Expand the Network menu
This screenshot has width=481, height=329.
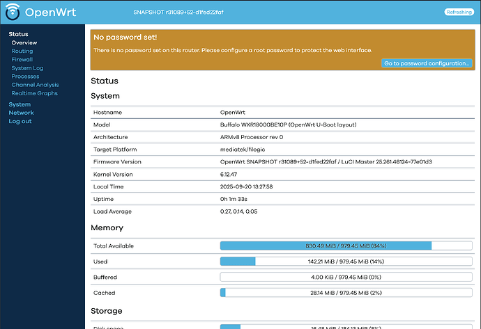(21, 113)
